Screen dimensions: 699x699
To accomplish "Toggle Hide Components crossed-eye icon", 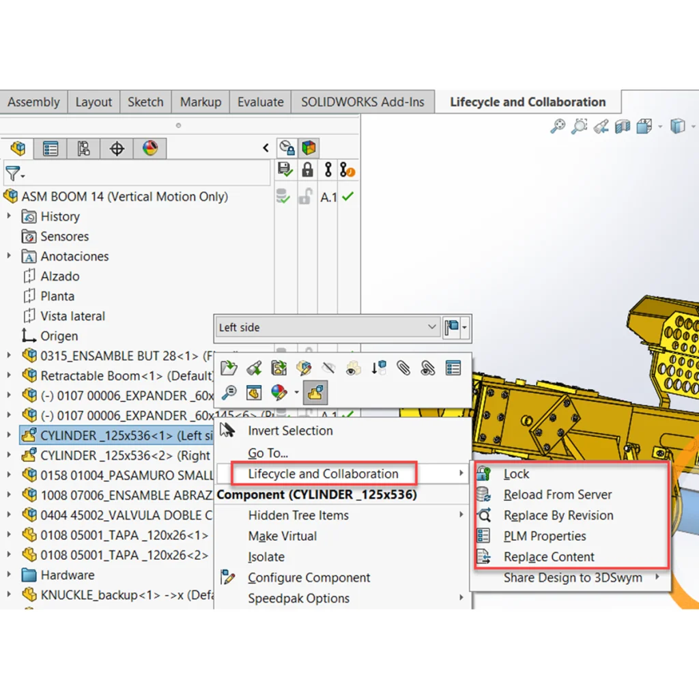I will 328,369.
